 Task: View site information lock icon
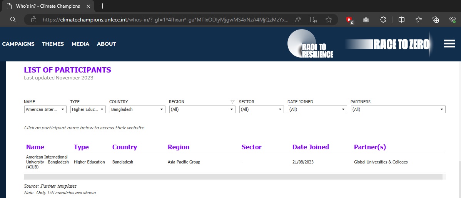34,20
